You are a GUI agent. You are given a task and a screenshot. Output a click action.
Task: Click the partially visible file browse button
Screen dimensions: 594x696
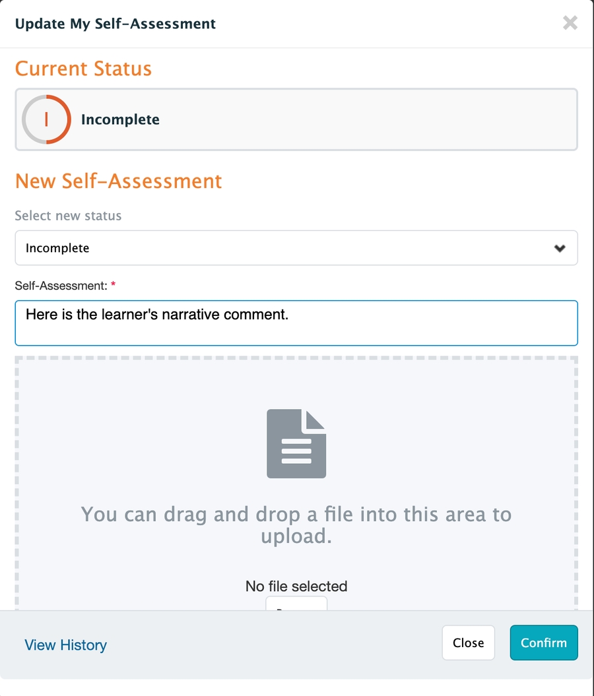pyautogui.click(x=296, y=604)
